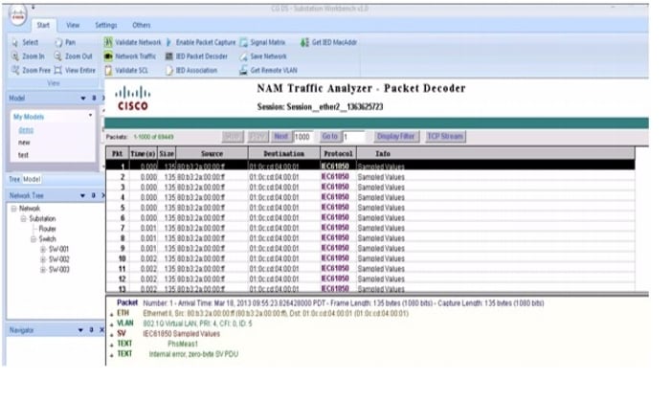Collapse the Network tree node
This screenshot has width=671, height=401.
pyautogui.click(x=13, y=209)
